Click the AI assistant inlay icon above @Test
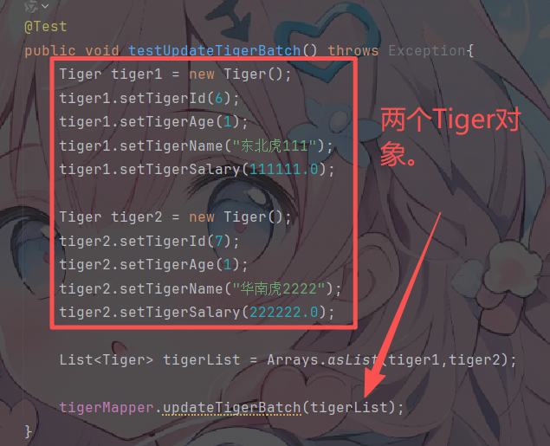550x446 pixels. pyautogui.click(x=31, y=5)
